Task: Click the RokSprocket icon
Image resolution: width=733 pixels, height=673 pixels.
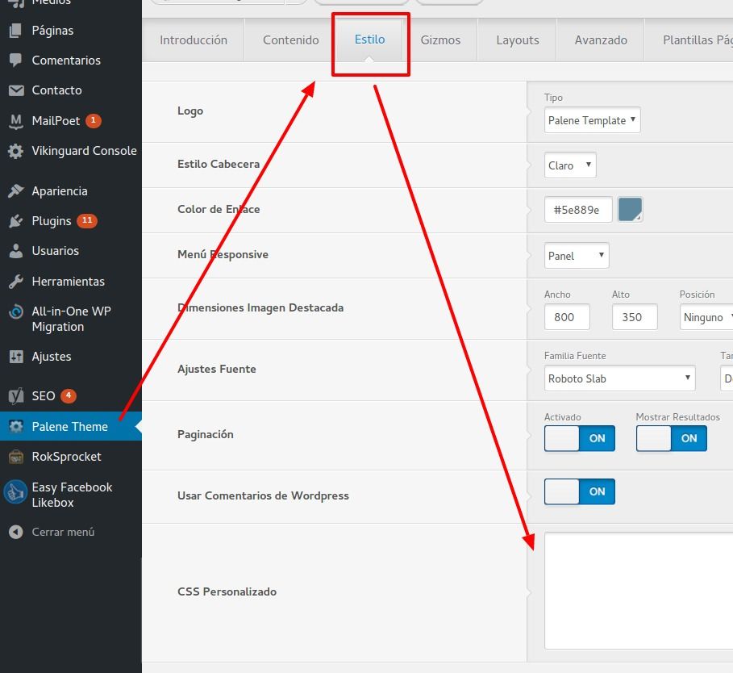Action: [x=15, y=457]
